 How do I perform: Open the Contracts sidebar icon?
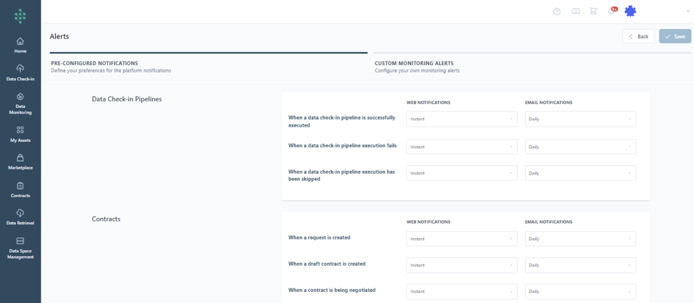(20, 190)
